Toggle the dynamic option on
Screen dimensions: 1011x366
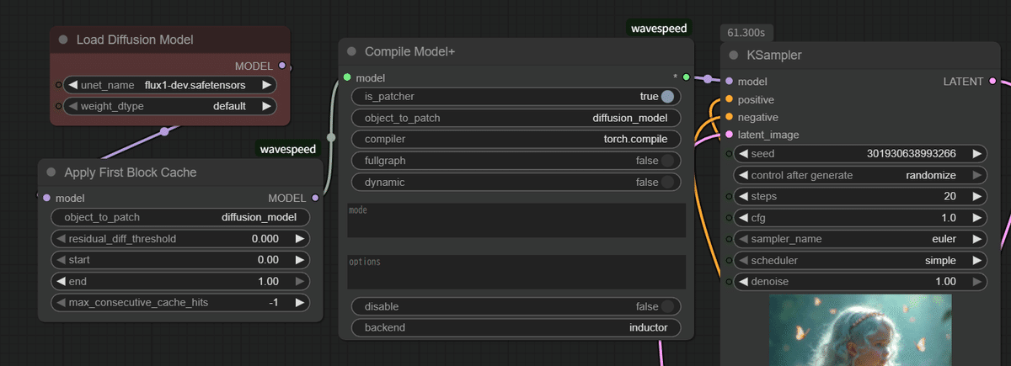(667, 183)
